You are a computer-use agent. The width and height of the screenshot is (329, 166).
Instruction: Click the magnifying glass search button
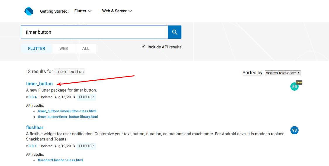175,32
